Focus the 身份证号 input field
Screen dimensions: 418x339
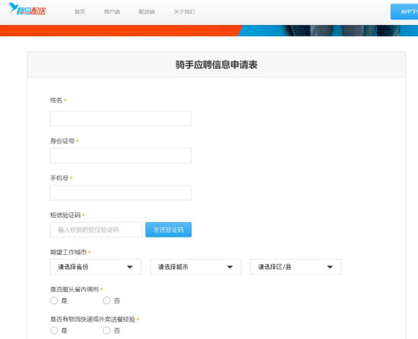pyautogui.click(x=121, y=155)
